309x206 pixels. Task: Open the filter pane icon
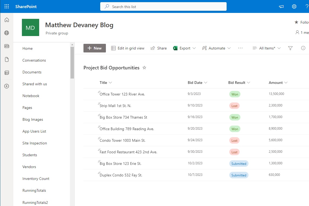pyautogui.click(x=290, y=48)
